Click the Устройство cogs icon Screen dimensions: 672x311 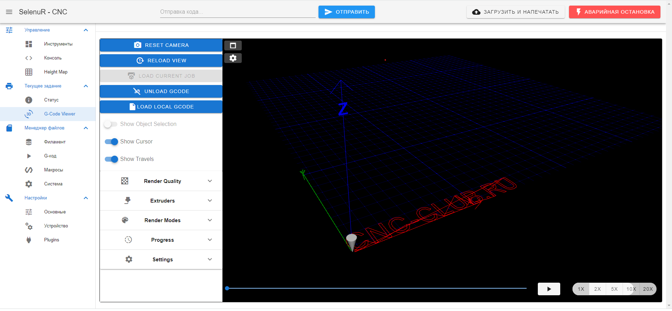pyautogui.click(x=29, y=226)
